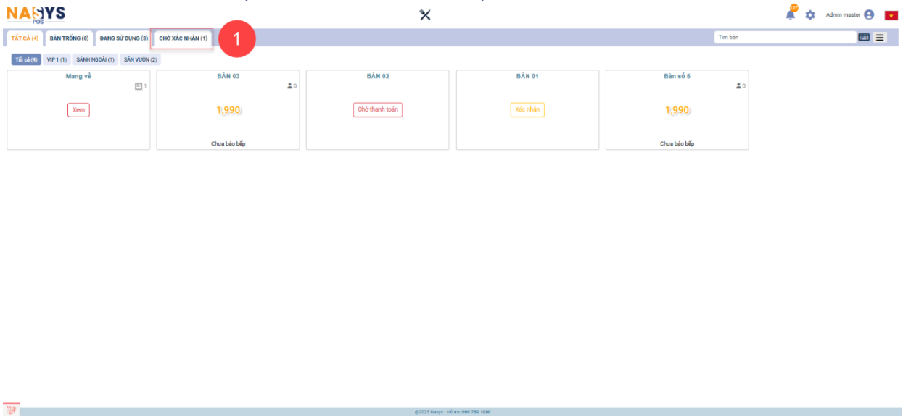The height and width of the screenshot is (420, 911).
Task: Open the CHỜ XÁC NHẬN tab
Action: 183,38
